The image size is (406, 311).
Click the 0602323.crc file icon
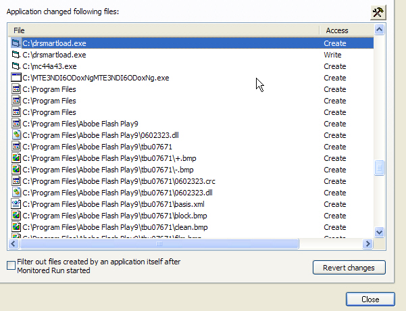click(x=16, y=181)
